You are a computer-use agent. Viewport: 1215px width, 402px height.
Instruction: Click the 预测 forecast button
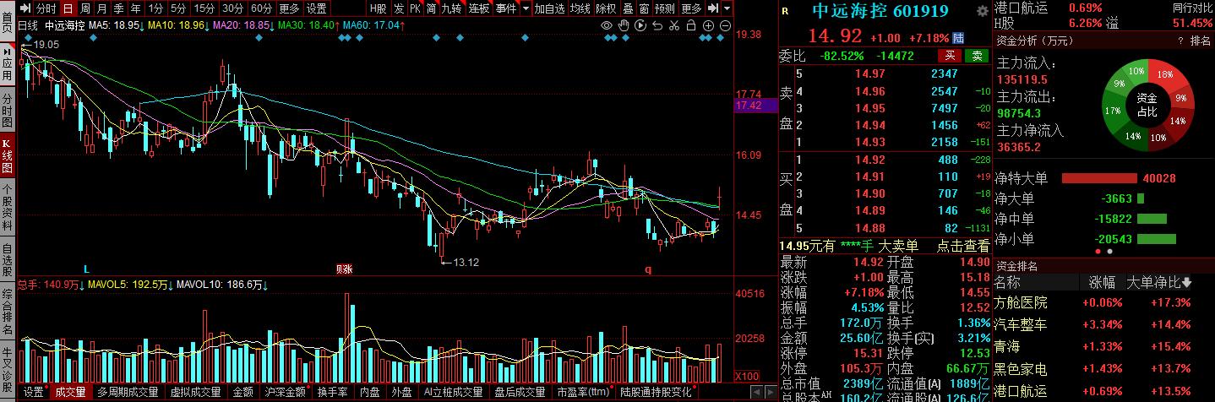(x=665, y=8)
